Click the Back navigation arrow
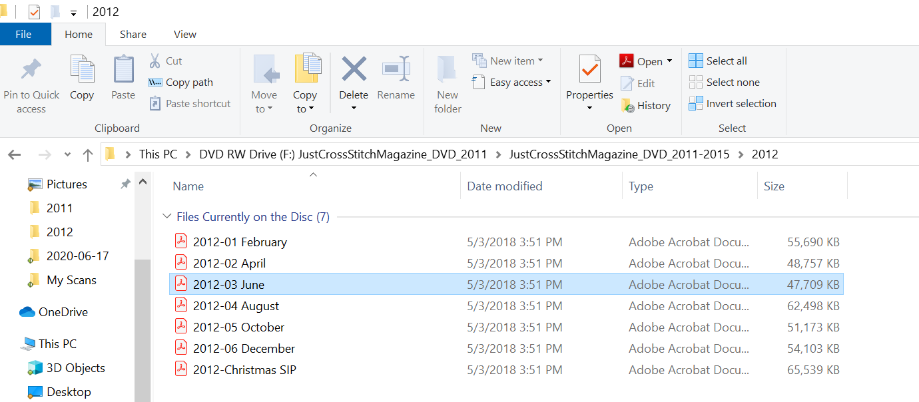The image size is (919, 402). tap(15, 154)
